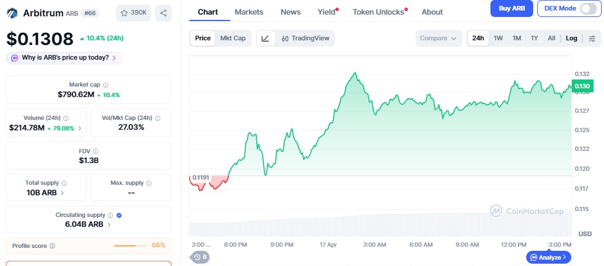
Task: Open Market cap info icon
Action: click(105, 85)
